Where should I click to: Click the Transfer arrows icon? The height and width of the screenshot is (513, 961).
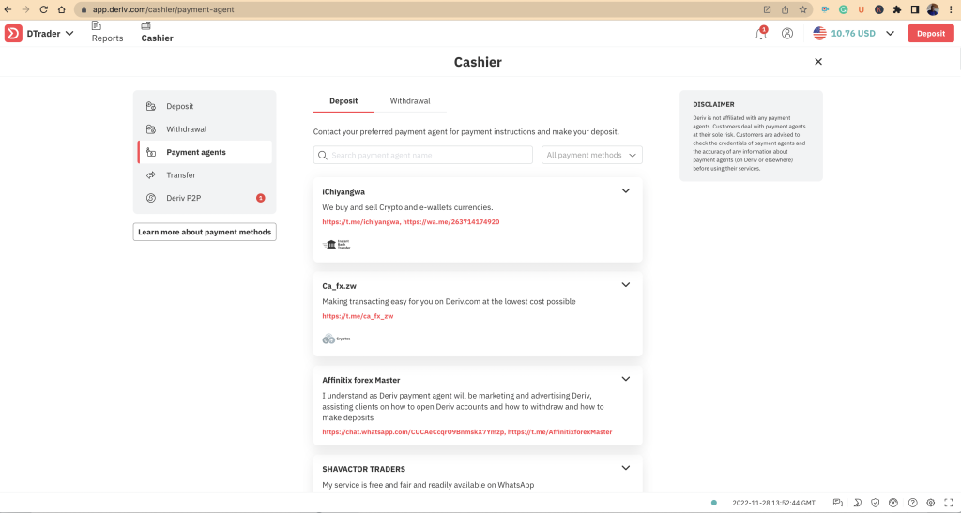point(151,175)
